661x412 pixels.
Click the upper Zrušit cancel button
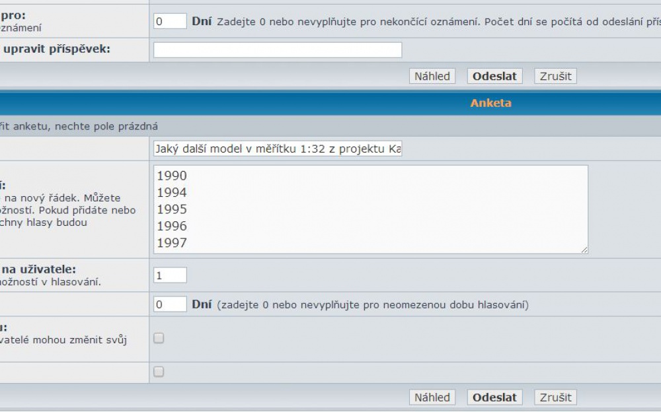(x=556, y=76)
